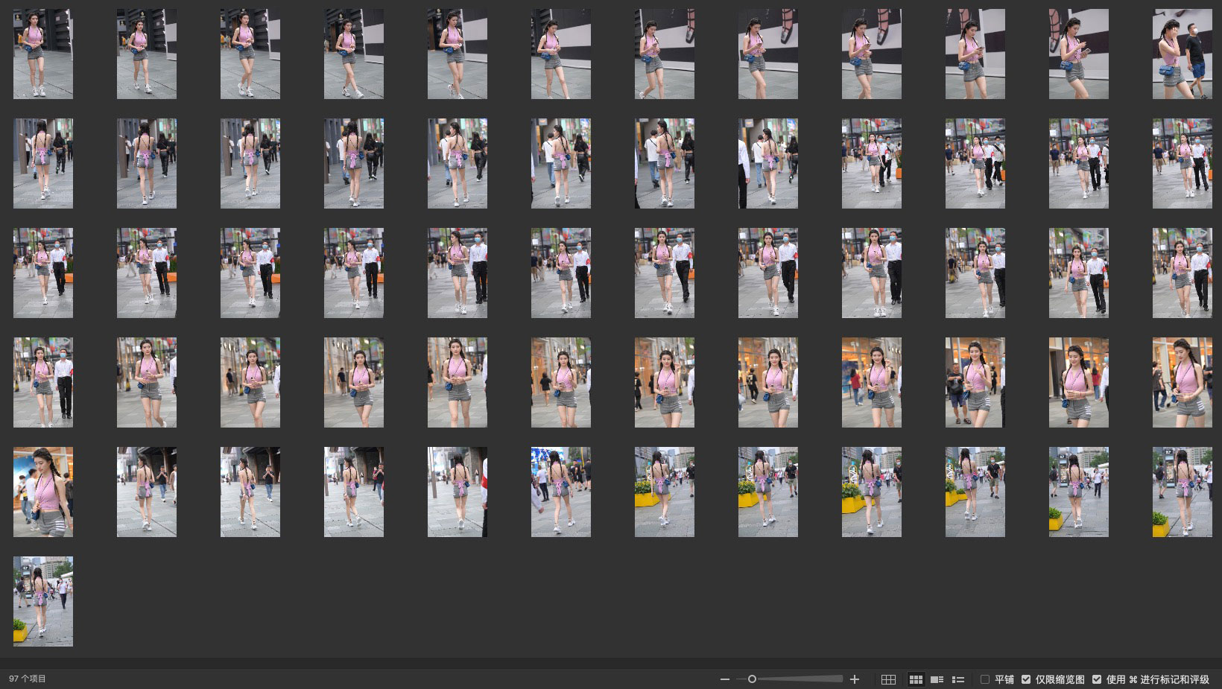Uncheck the 仅限缩览图 checkbox
Viewport: 1222px width, 689px height.
[x=1026, y=679]
